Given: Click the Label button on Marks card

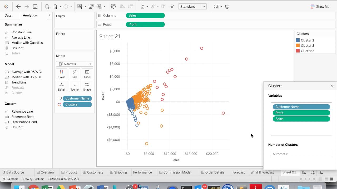Looking at the screenshot, I should coord(87,74).
